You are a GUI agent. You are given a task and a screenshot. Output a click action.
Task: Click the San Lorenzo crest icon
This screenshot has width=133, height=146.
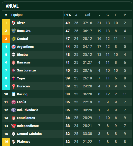[14, 70]
